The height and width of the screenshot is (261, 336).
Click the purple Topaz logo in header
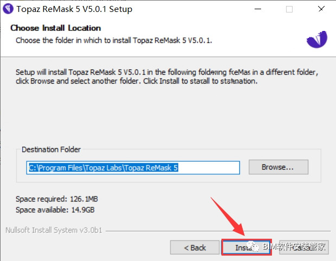point(317,39)
